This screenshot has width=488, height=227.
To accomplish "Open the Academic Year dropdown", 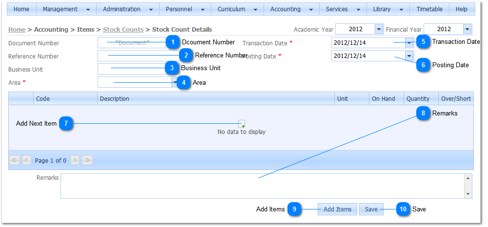I will pos(379,29).
